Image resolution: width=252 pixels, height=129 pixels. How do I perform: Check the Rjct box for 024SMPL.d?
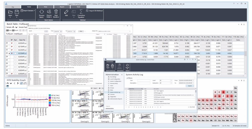[x=15, y=57]
